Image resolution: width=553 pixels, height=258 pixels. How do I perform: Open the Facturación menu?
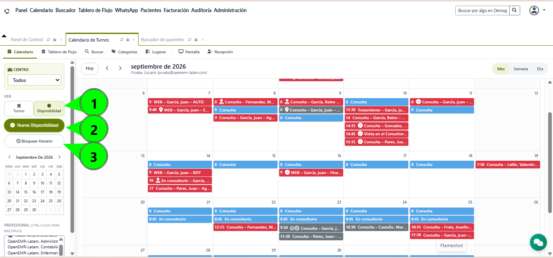click(x=176, y=10)
